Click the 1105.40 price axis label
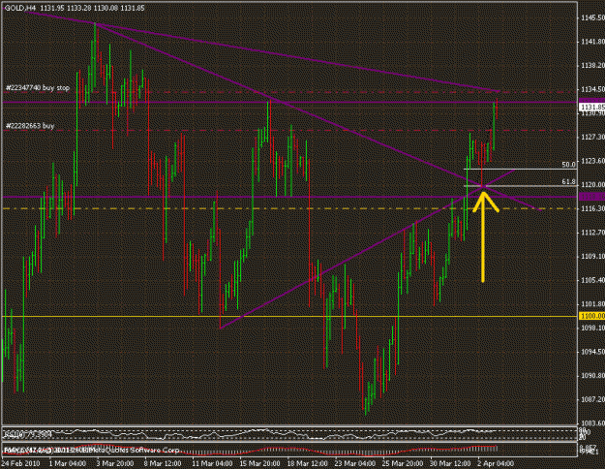This screenshot has height=469, width=605. point(592,280)
